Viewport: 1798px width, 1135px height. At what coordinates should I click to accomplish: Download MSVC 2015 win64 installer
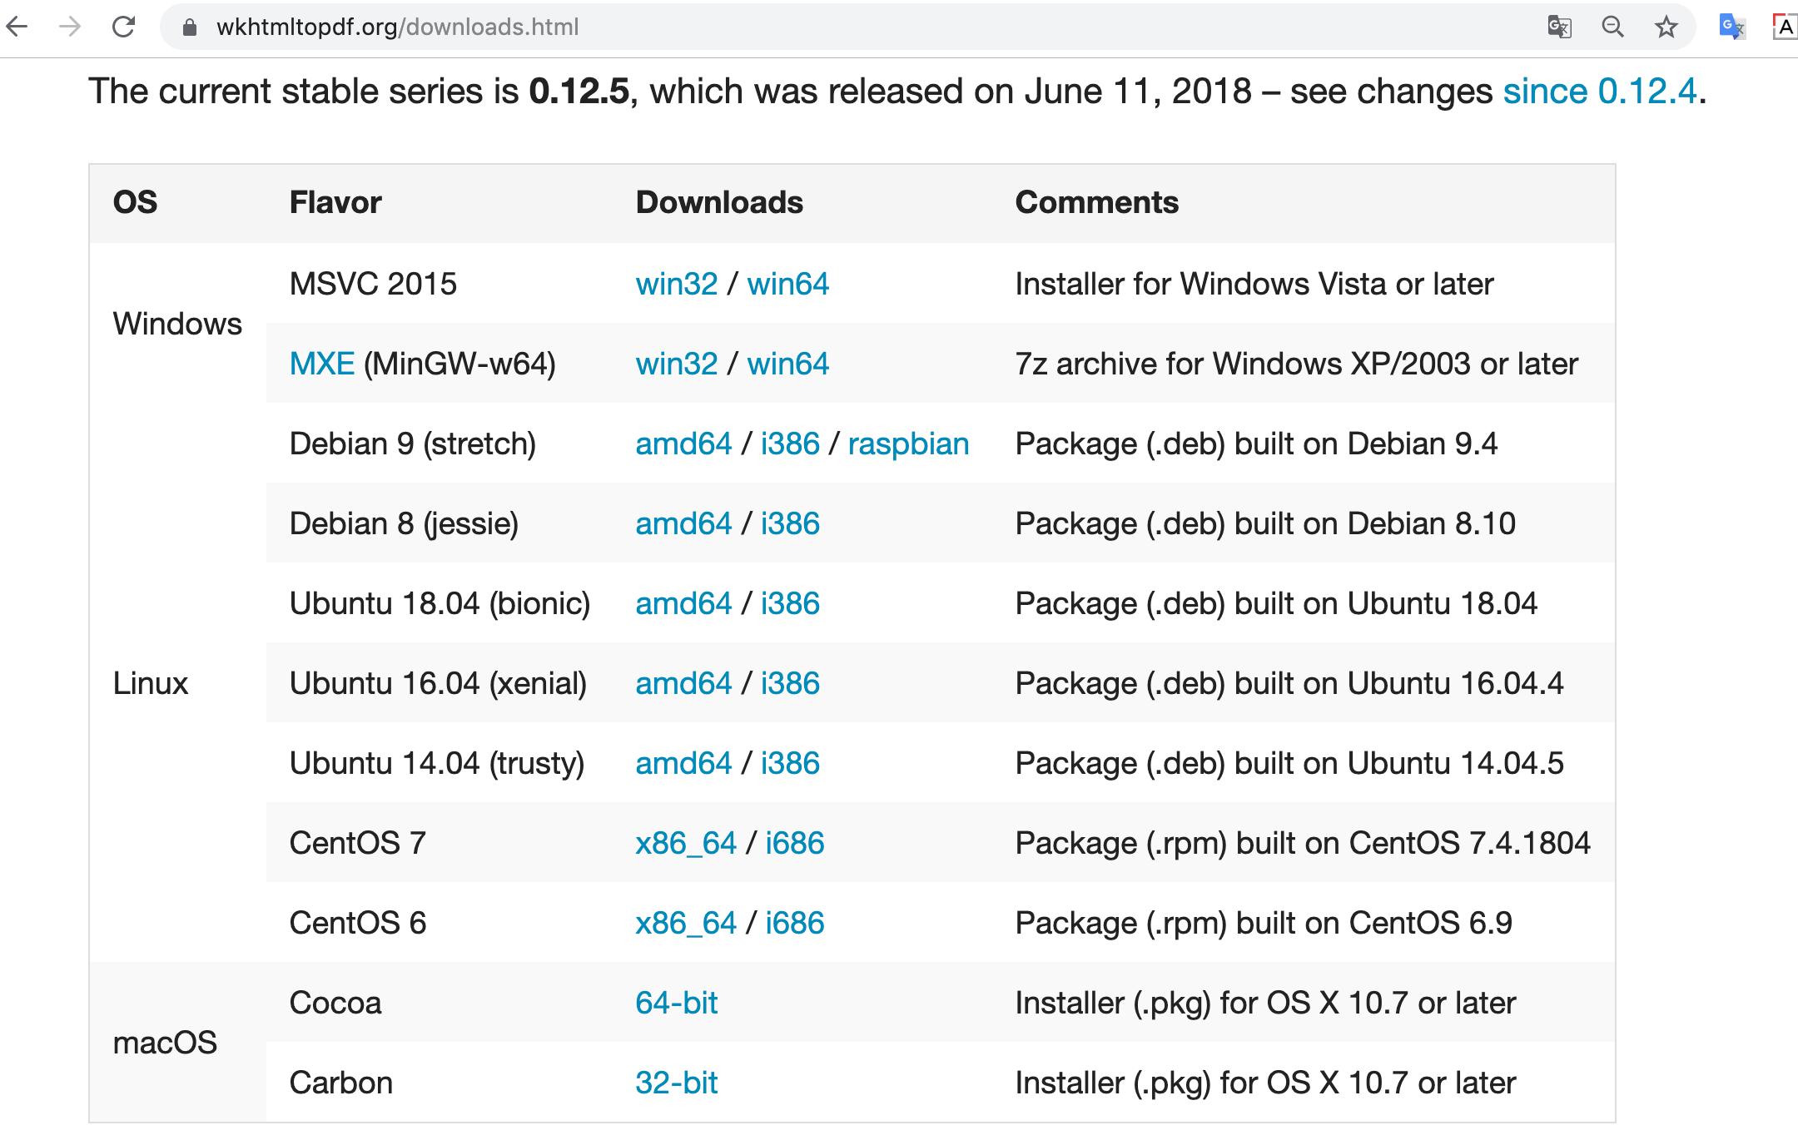[787, 285]
